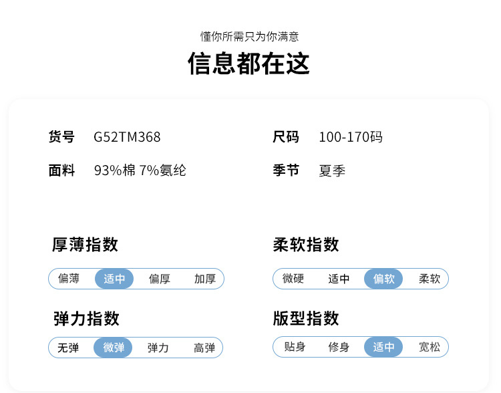The height and width of the screenshot is (393, 501).
Task: Select highlighted 适中 under 厚薄指数
Action: pyautogui.click(x=114, y=279)
